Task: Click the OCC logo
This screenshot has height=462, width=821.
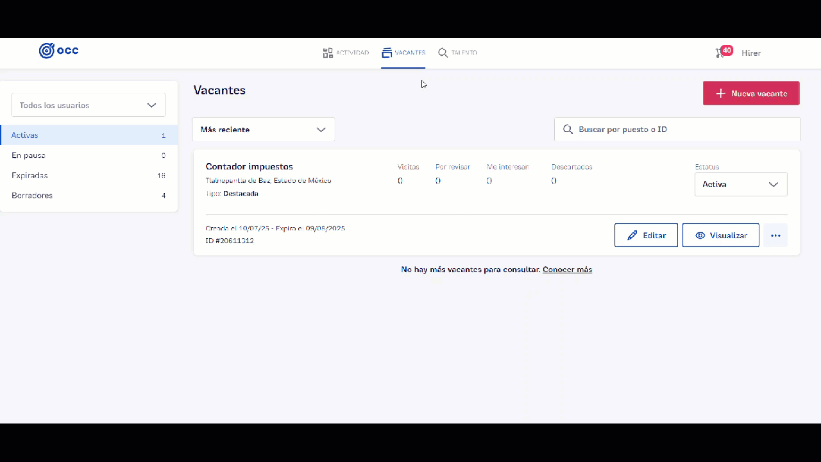Action: 58,51
